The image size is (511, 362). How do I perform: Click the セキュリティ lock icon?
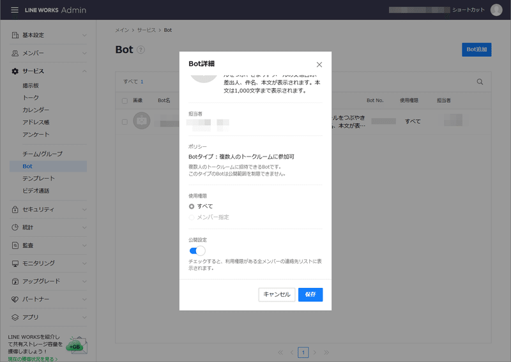click(x=15, y=209)
